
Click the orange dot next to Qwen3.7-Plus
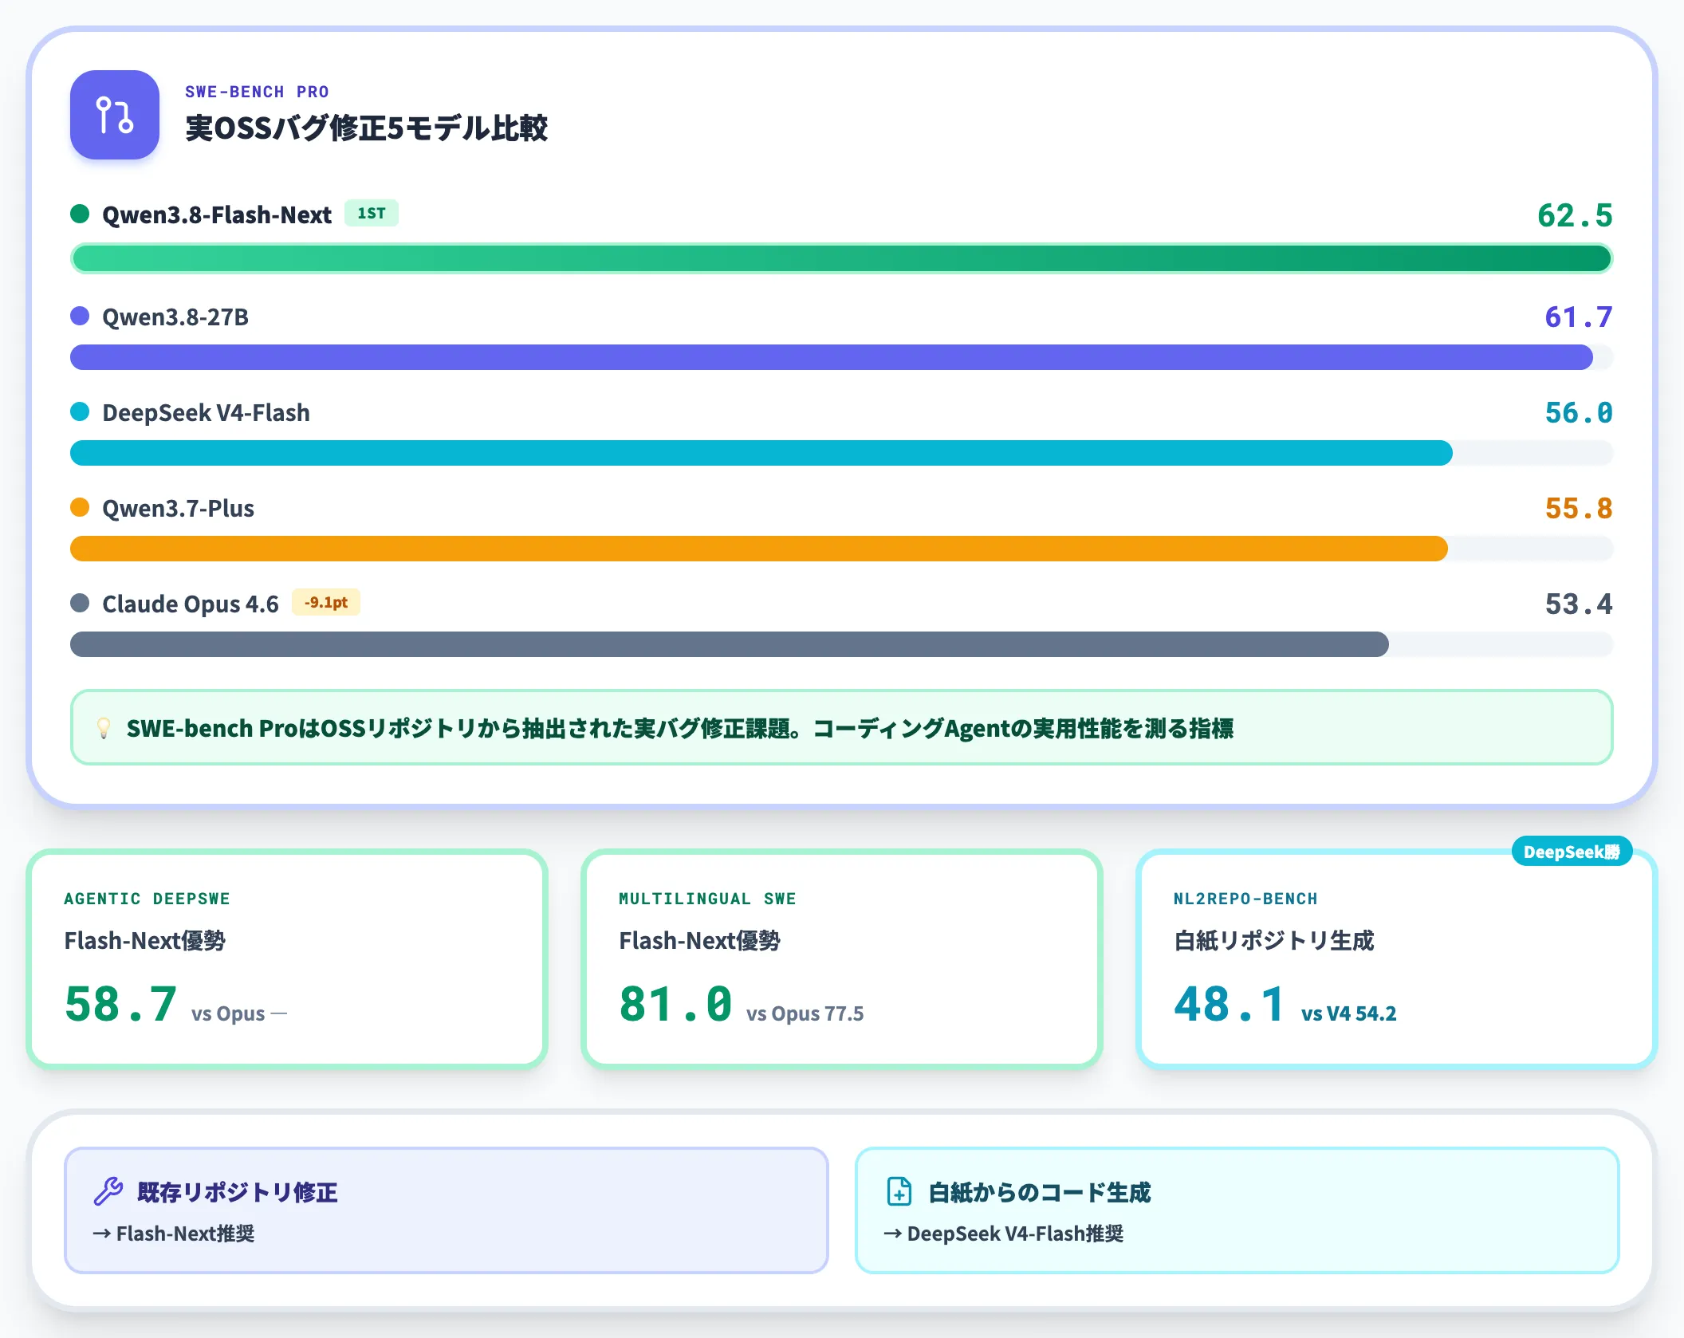(x=80, y=507)
